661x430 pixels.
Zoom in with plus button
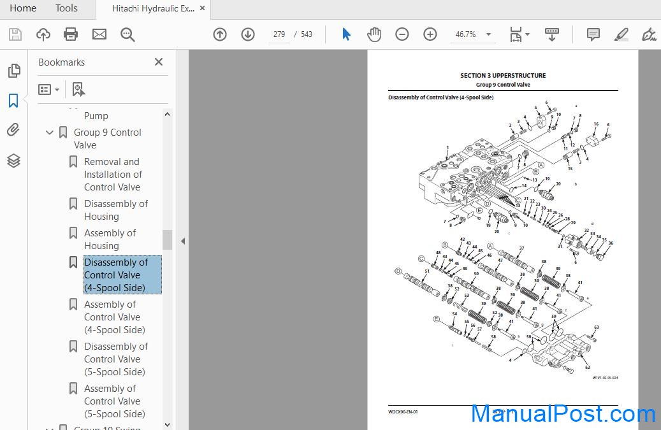coord(430,34)
